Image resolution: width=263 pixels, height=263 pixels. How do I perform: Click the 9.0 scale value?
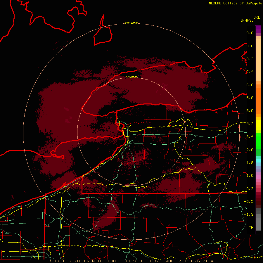[250, 46]
